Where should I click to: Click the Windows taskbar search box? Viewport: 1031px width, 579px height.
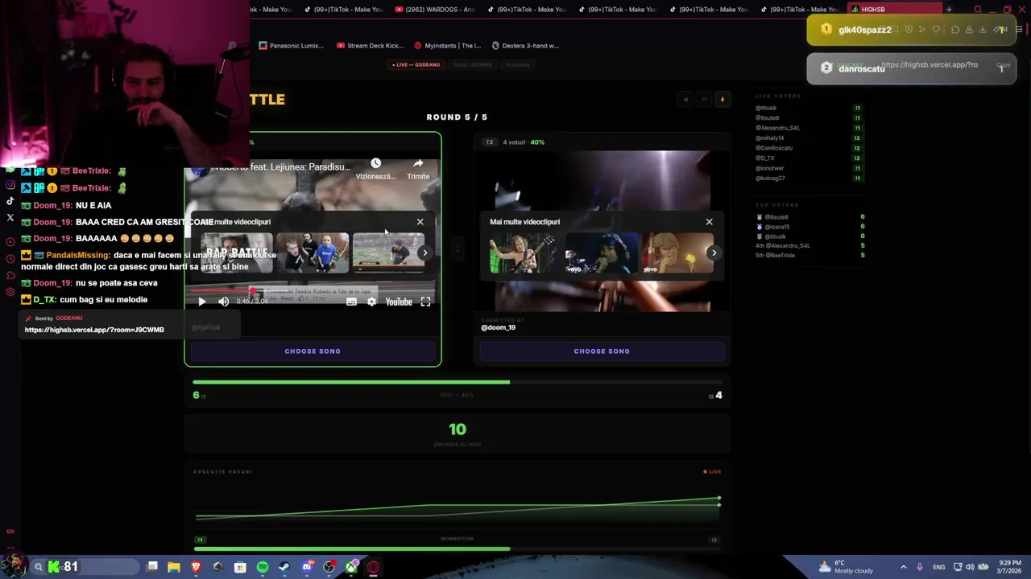pyautogui.click(x=85, y=567)
